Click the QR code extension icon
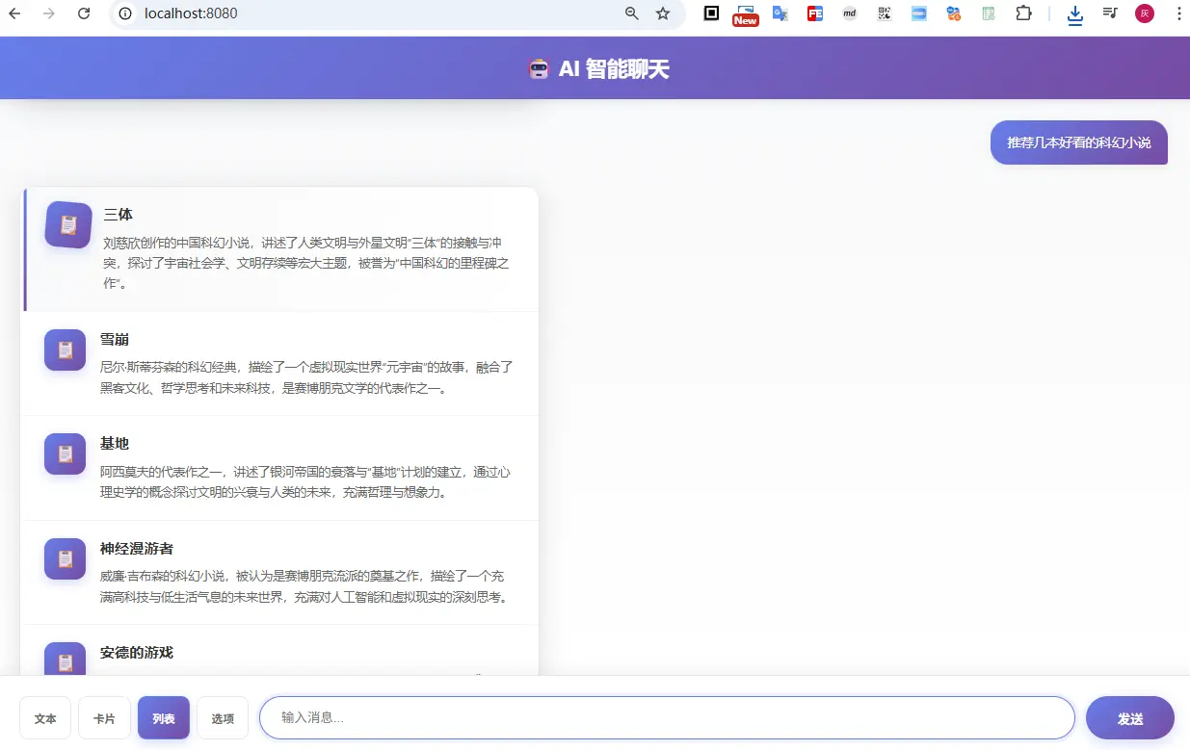 884,13
